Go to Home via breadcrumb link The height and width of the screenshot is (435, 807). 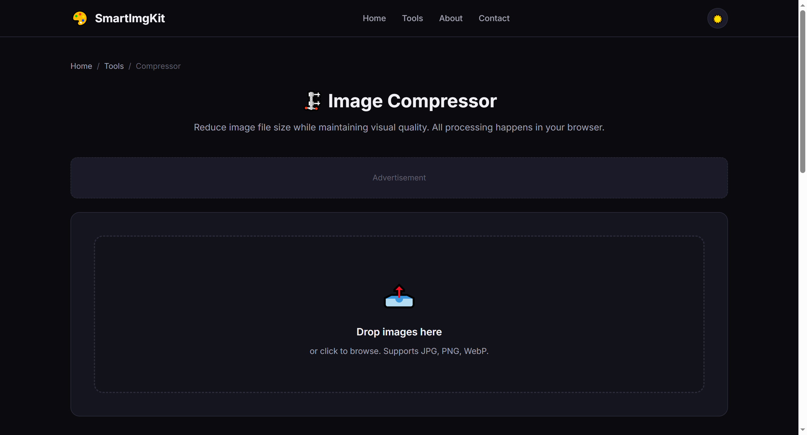[81, 66]
